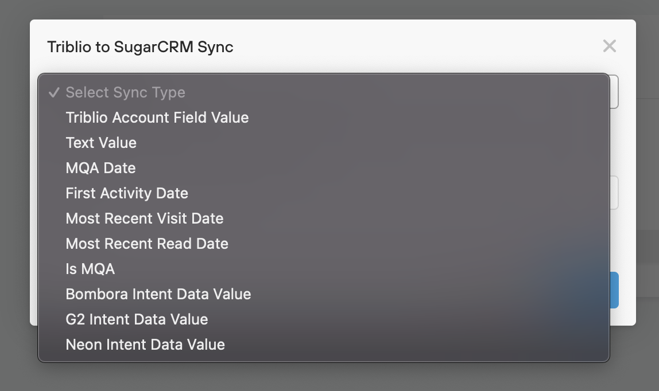
Task: Click the blue button behind the dropdown list
Action: [614, 290]
